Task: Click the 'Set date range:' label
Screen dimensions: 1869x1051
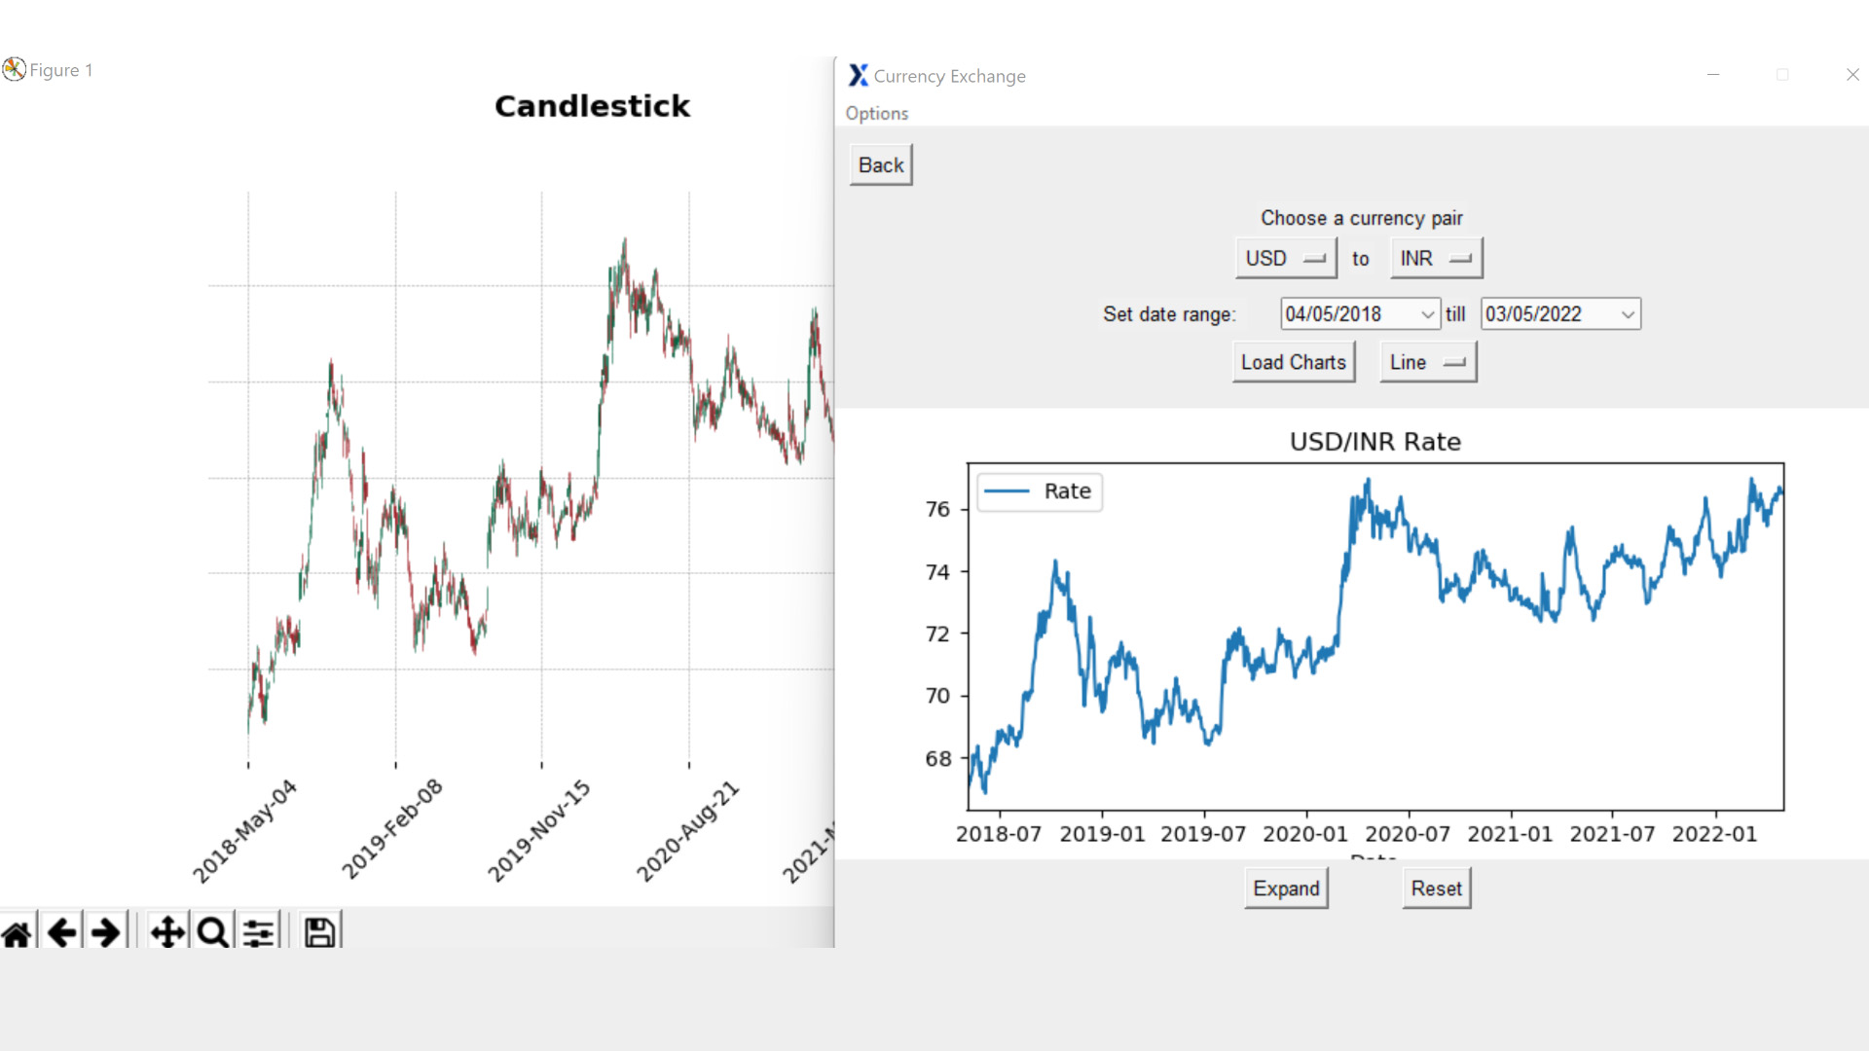Action: (1169, 314)
